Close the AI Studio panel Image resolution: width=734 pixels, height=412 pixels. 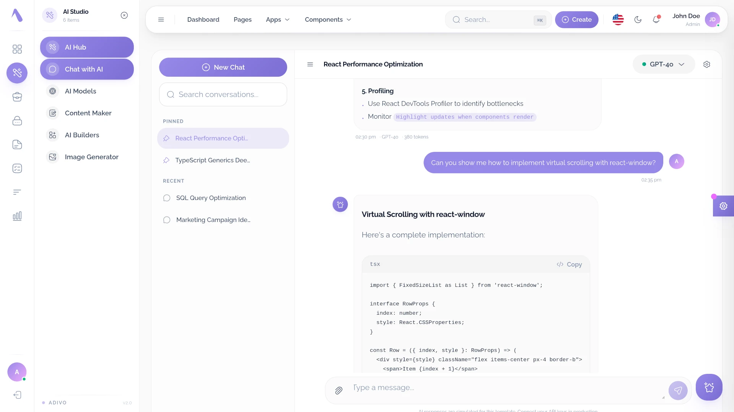point(124,15)
